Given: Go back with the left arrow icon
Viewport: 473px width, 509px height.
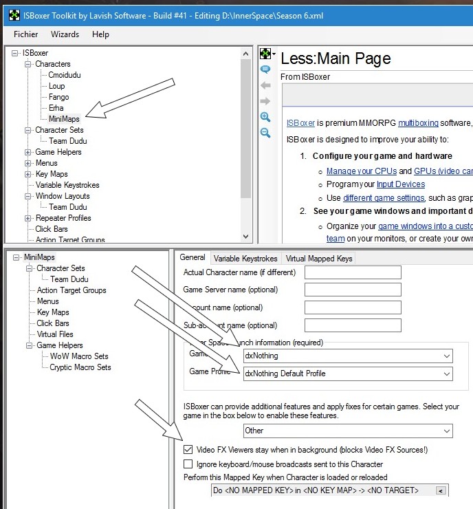Looking at the screenshot, I should pos(265,85).
